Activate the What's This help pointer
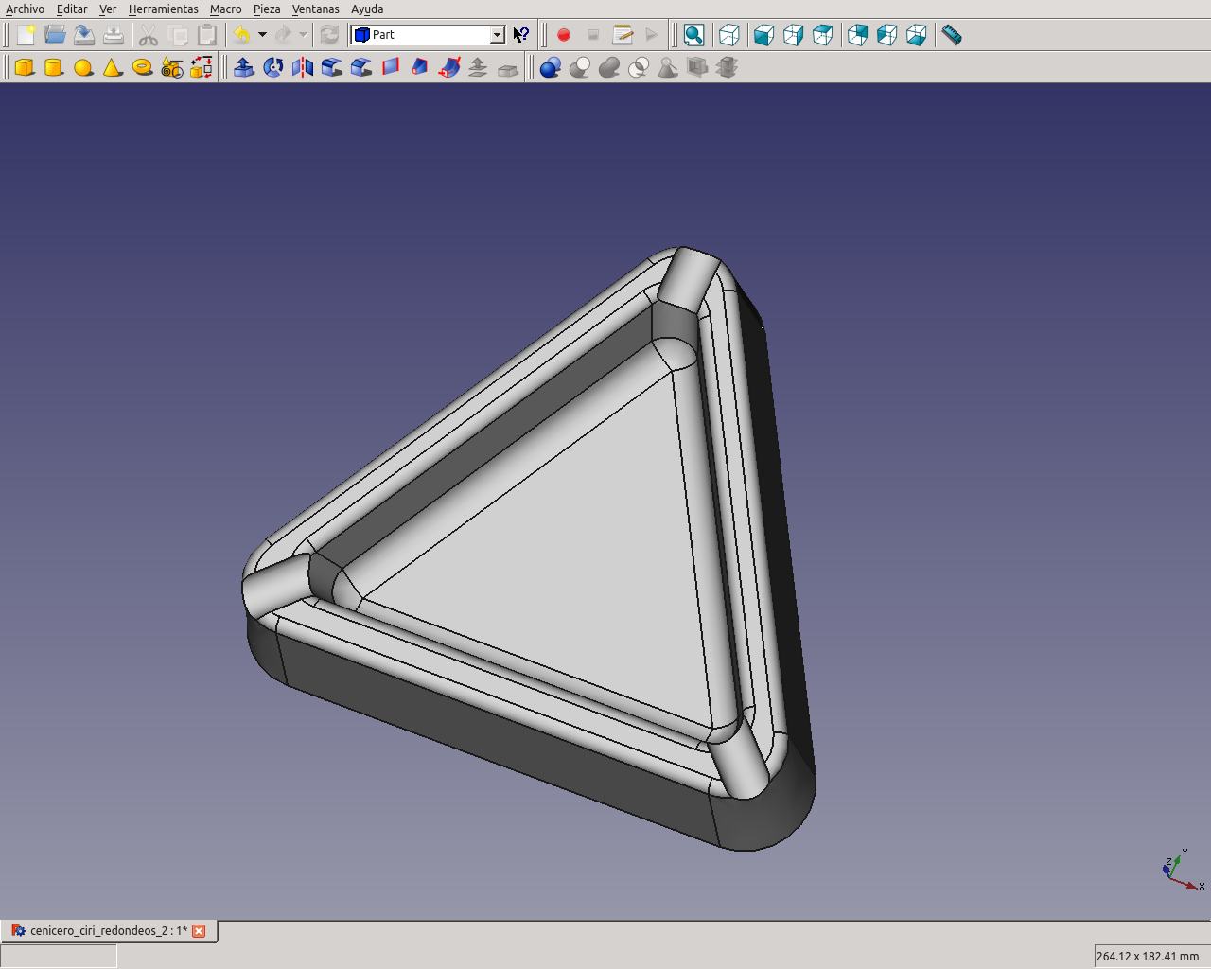 pos(521,35)
